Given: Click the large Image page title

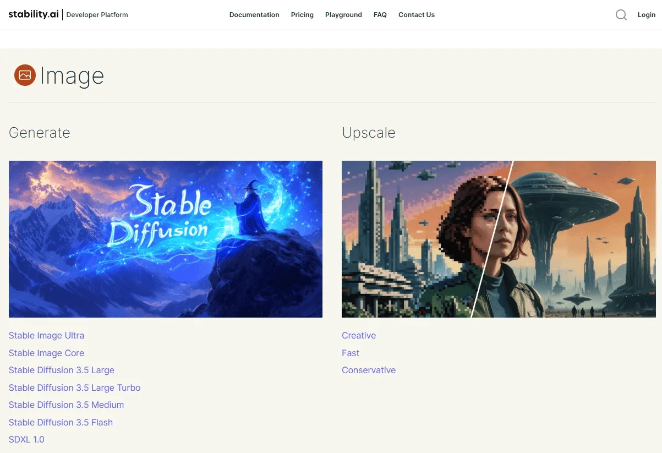Looking at the screenshot, I should click(x=72, y=76).
